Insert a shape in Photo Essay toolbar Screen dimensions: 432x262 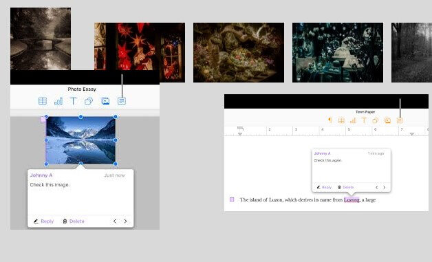(89, 101)
